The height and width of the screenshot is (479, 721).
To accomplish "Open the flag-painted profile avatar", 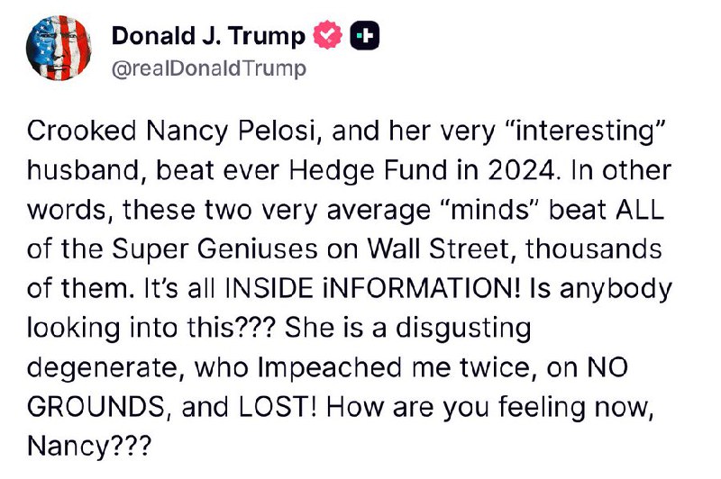I will point(59,48).
